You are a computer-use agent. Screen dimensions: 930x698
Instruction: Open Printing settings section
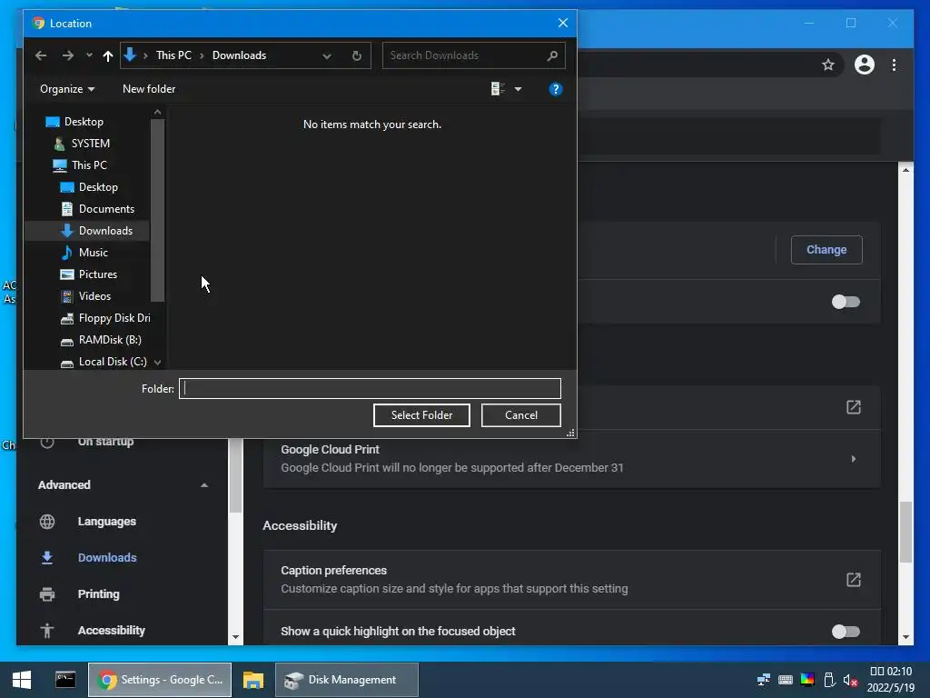[x=98, y=594]
